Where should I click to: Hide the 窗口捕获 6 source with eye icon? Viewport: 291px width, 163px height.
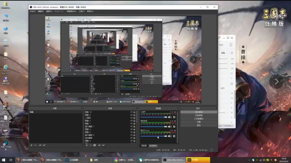[x=131, y=135]
